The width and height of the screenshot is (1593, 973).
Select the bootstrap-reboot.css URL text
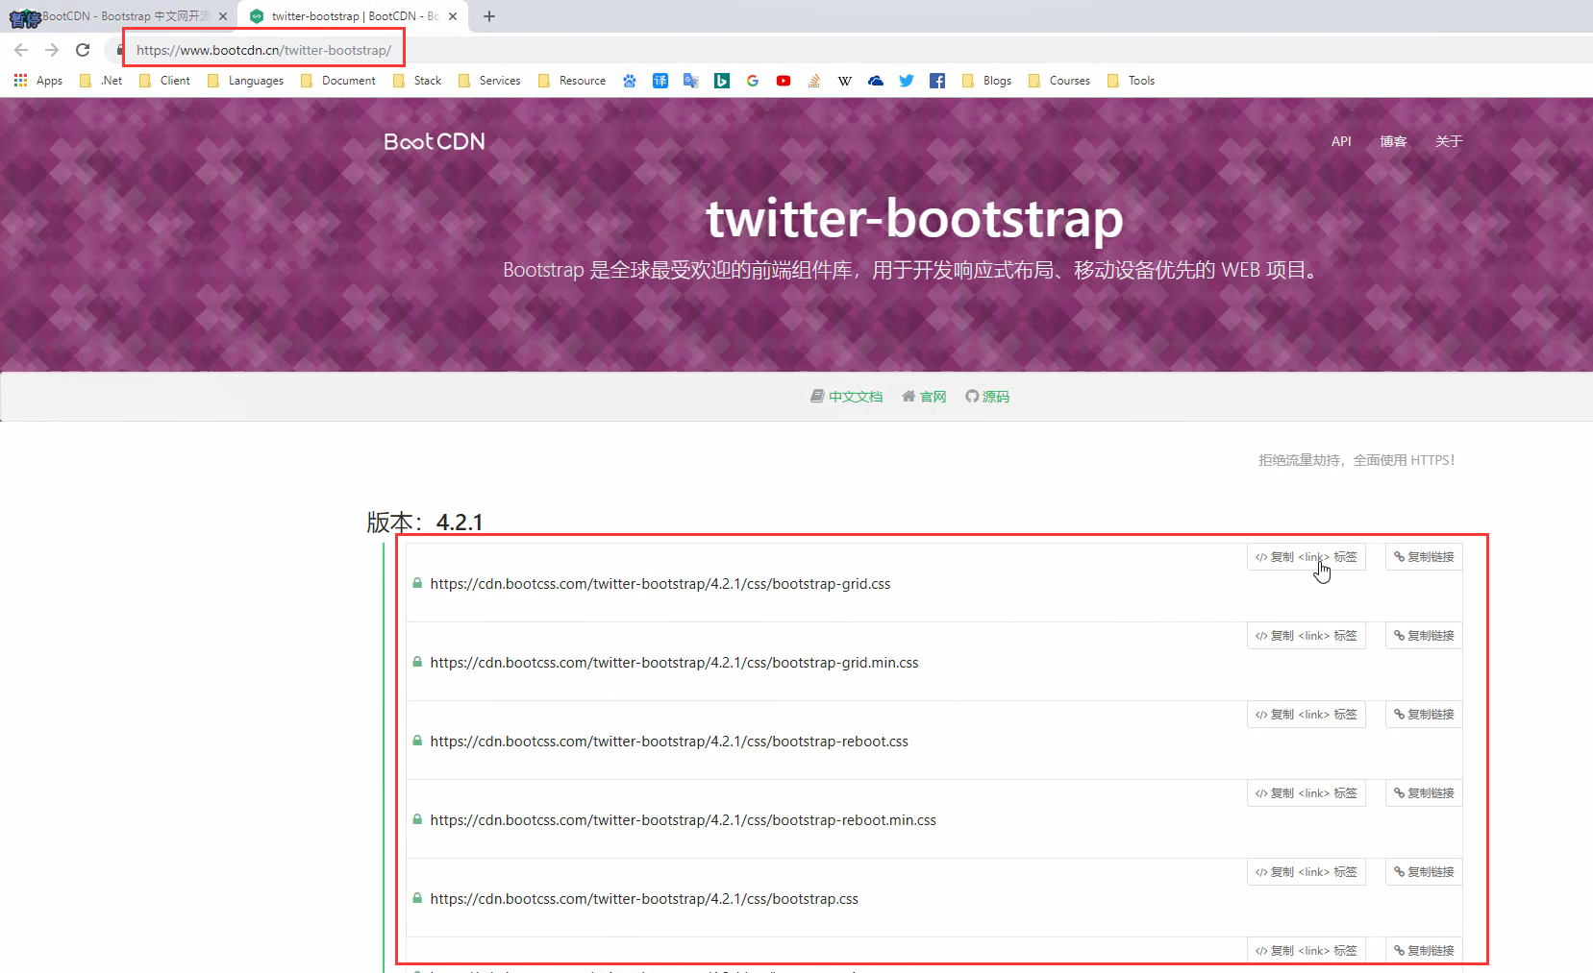tap(669, 742)
